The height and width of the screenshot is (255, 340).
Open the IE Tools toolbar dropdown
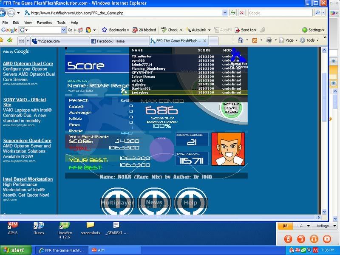pos(309,40)
